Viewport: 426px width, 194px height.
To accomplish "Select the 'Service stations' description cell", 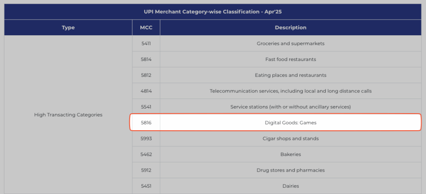I will click(x=290, y=107).
